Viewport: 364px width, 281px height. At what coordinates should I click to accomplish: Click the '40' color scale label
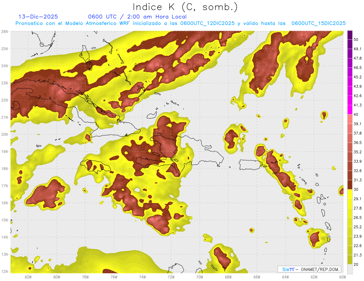[356, 115]
